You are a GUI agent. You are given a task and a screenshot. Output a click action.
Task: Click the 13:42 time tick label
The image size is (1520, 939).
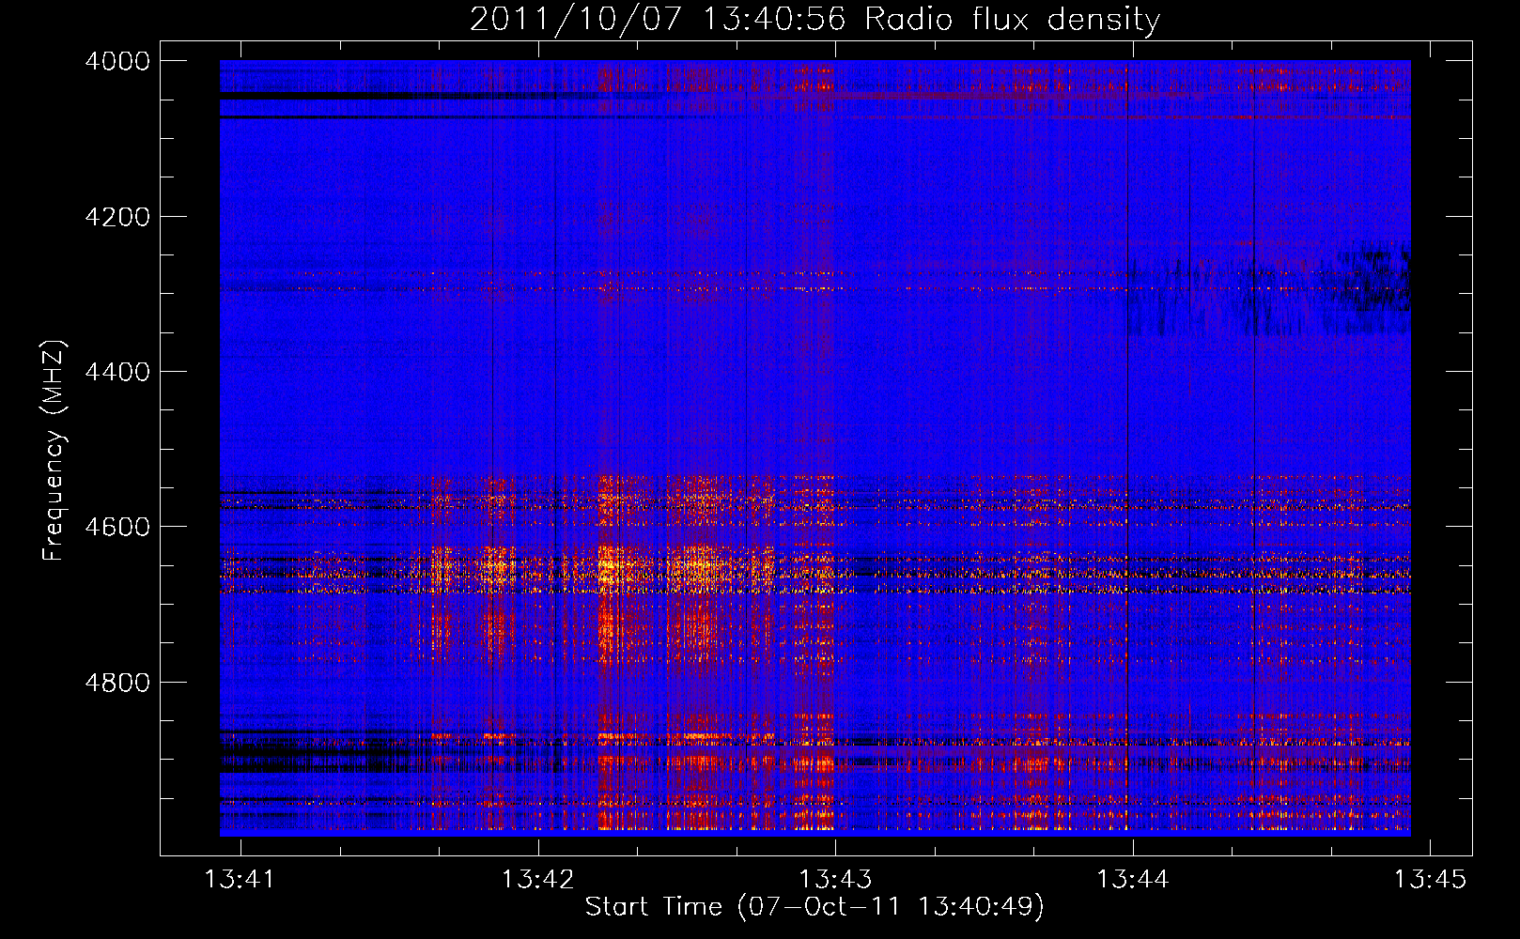click(x=538, y=879)
